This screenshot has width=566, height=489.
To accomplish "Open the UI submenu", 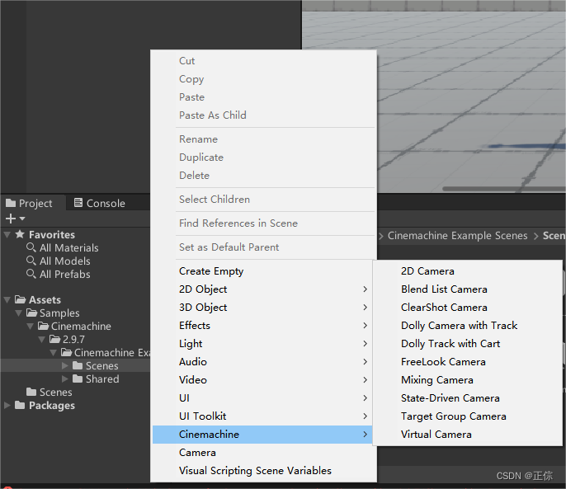I will click(263, 398).
